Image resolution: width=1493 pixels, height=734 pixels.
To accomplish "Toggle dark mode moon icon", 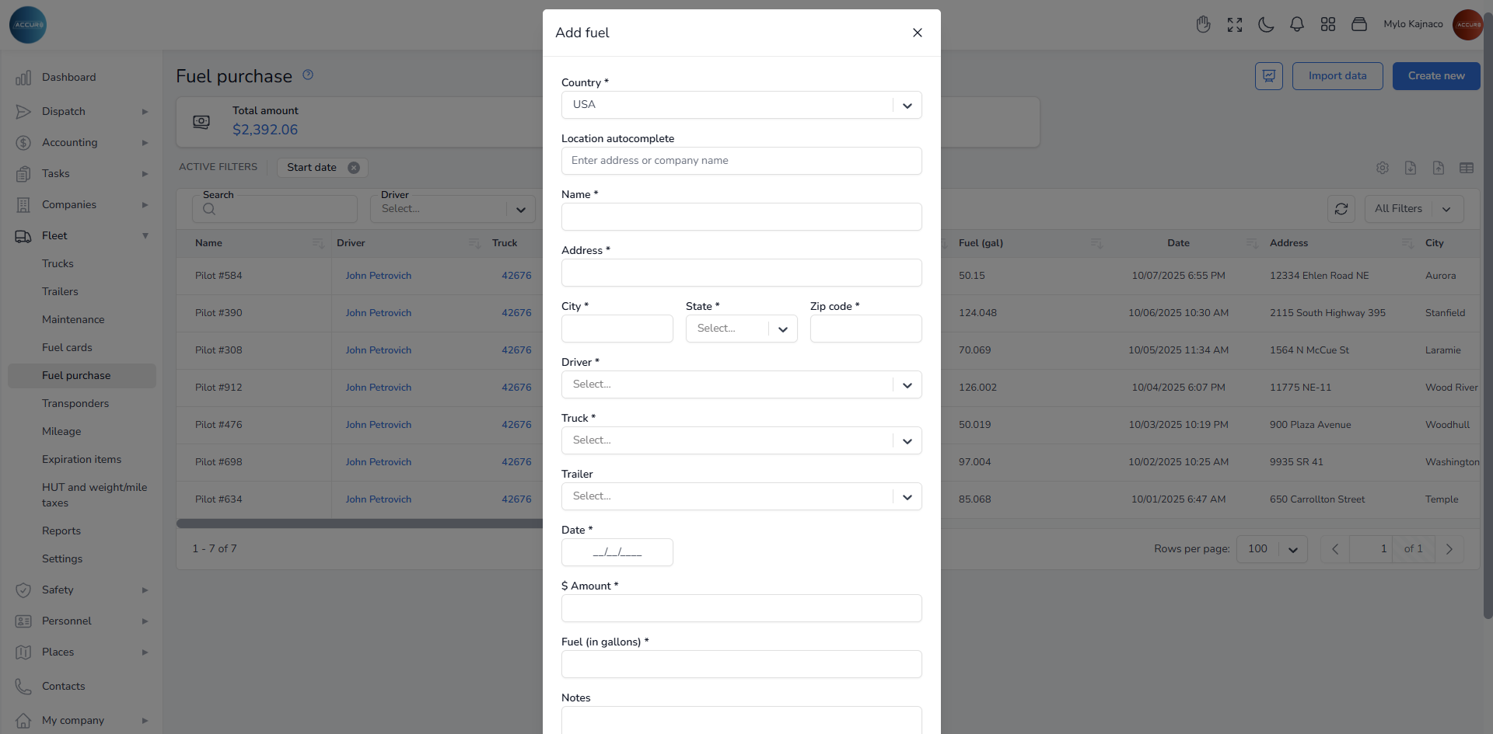I will 1265,25.
